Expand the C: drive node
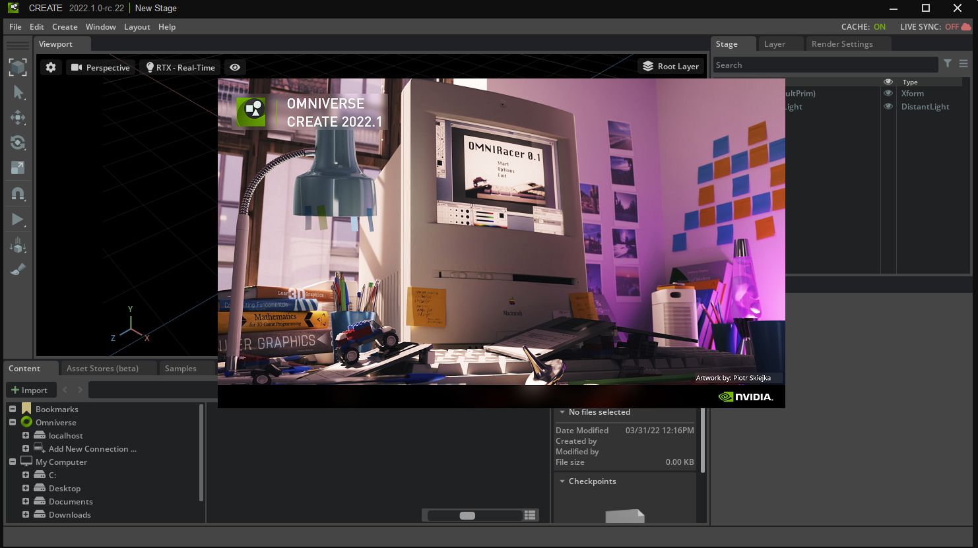 (26, 475)
